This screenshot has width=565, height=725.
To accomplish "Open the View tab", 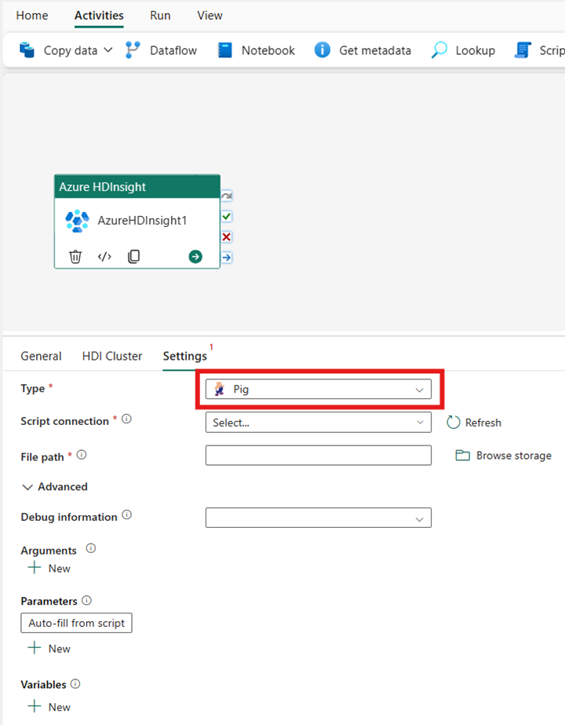I will click(210, 15).
